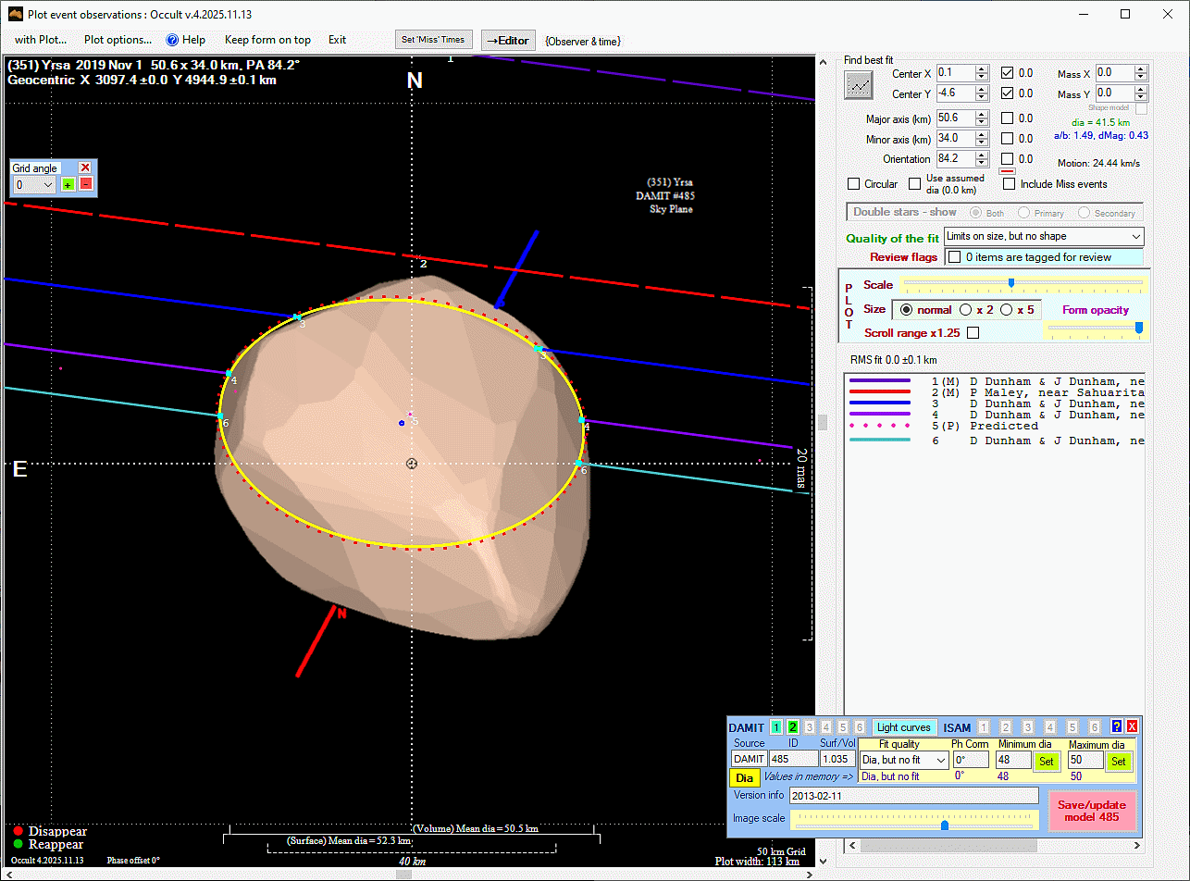Image resolution: width=1190 pixels, height=881 pixels.
Task: Close the DAMIT shape model panel
Action: point(1132,727)
